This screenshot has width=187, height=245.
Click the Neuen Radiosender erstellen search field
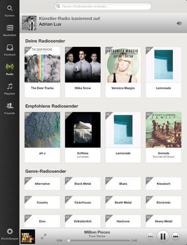tap(103, 6)
